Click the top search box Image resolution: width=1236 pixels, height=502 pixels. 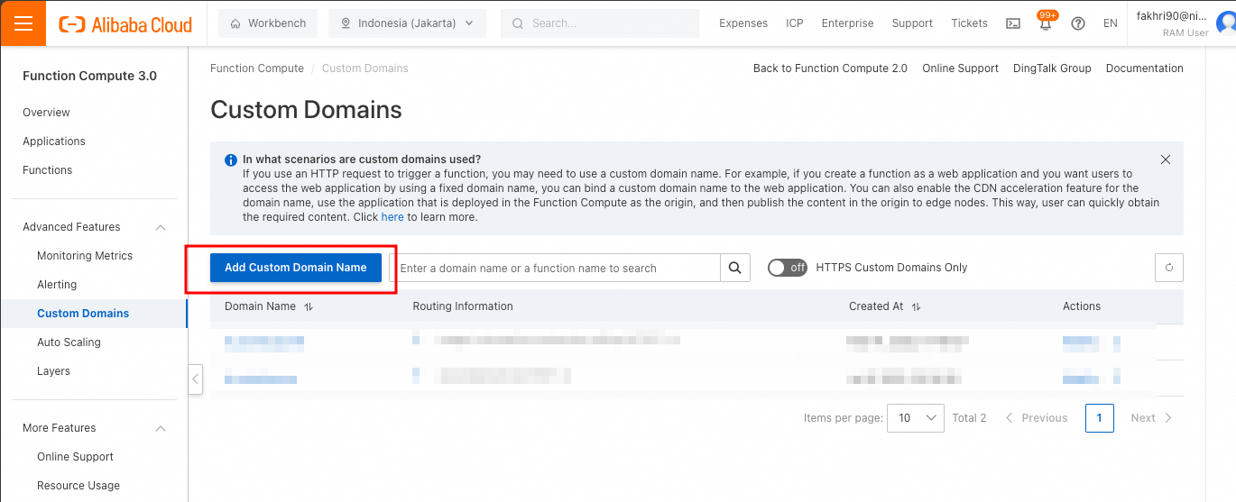click(x=600, y=23)
